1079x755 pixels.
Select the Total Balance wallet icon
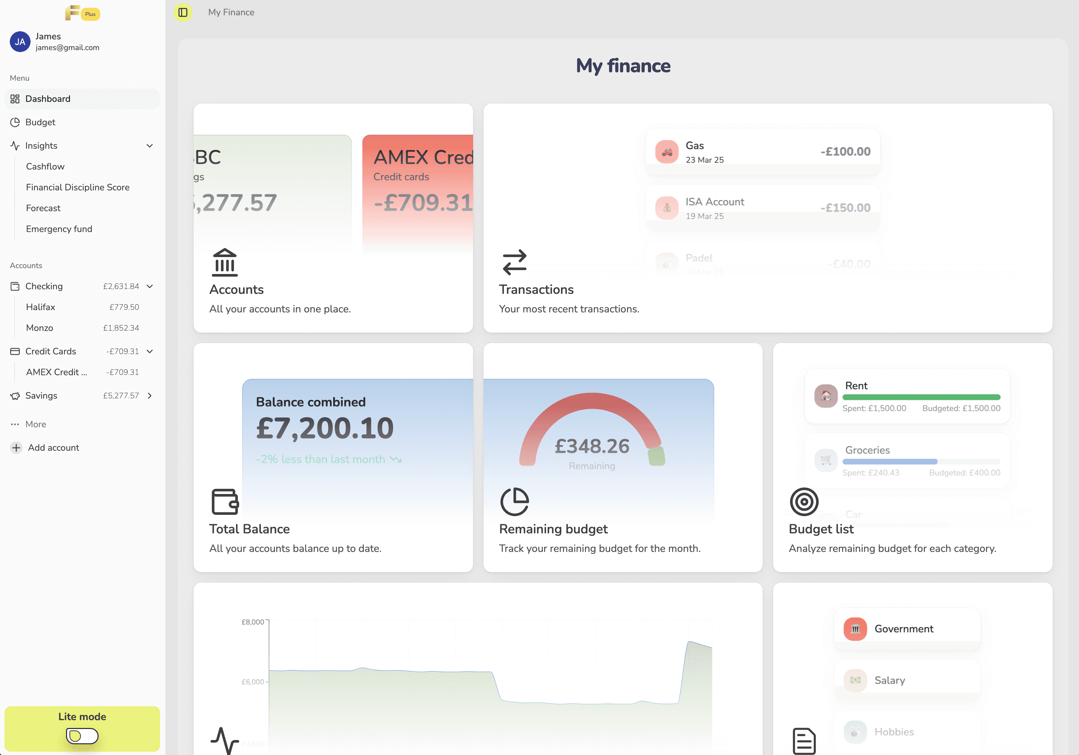click(x=225, y=502)
